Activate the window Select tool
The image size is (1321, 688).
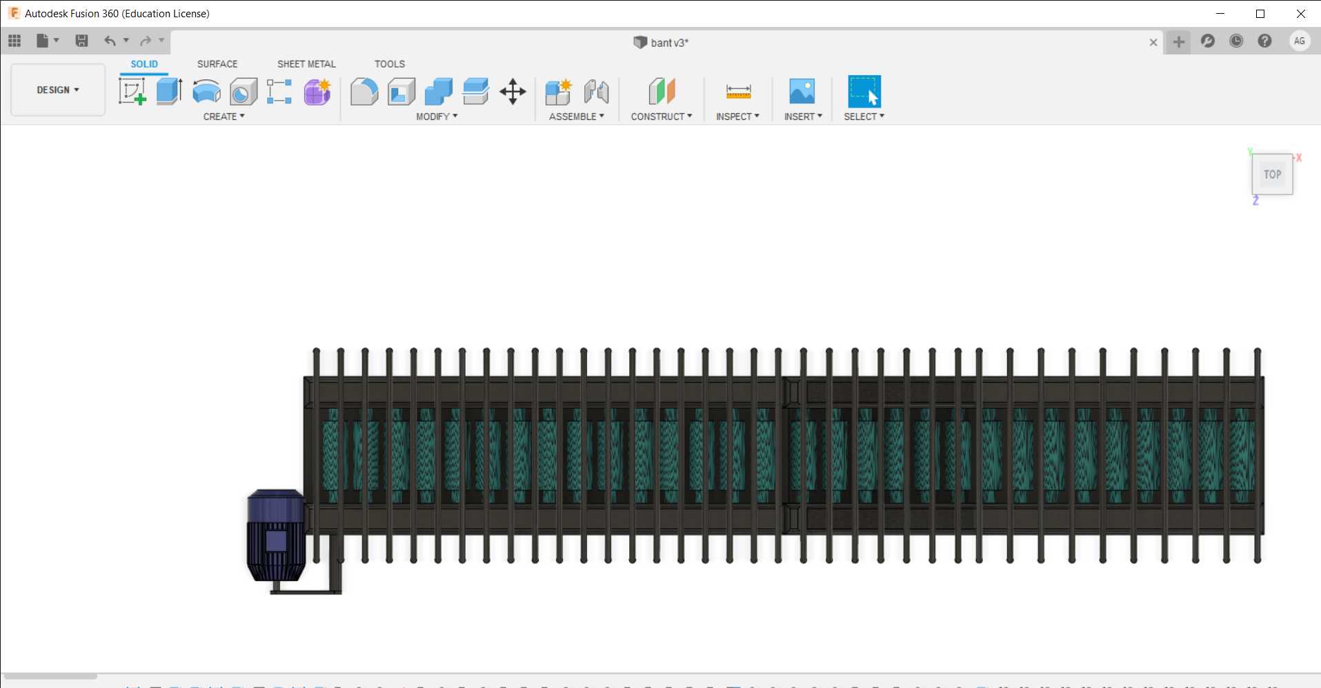pos(864,91)
